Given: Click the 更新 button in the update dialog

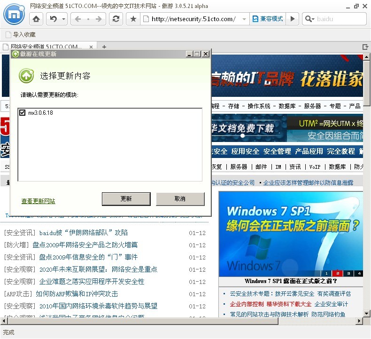Looking at the screenshot, I should coord(126,199).
